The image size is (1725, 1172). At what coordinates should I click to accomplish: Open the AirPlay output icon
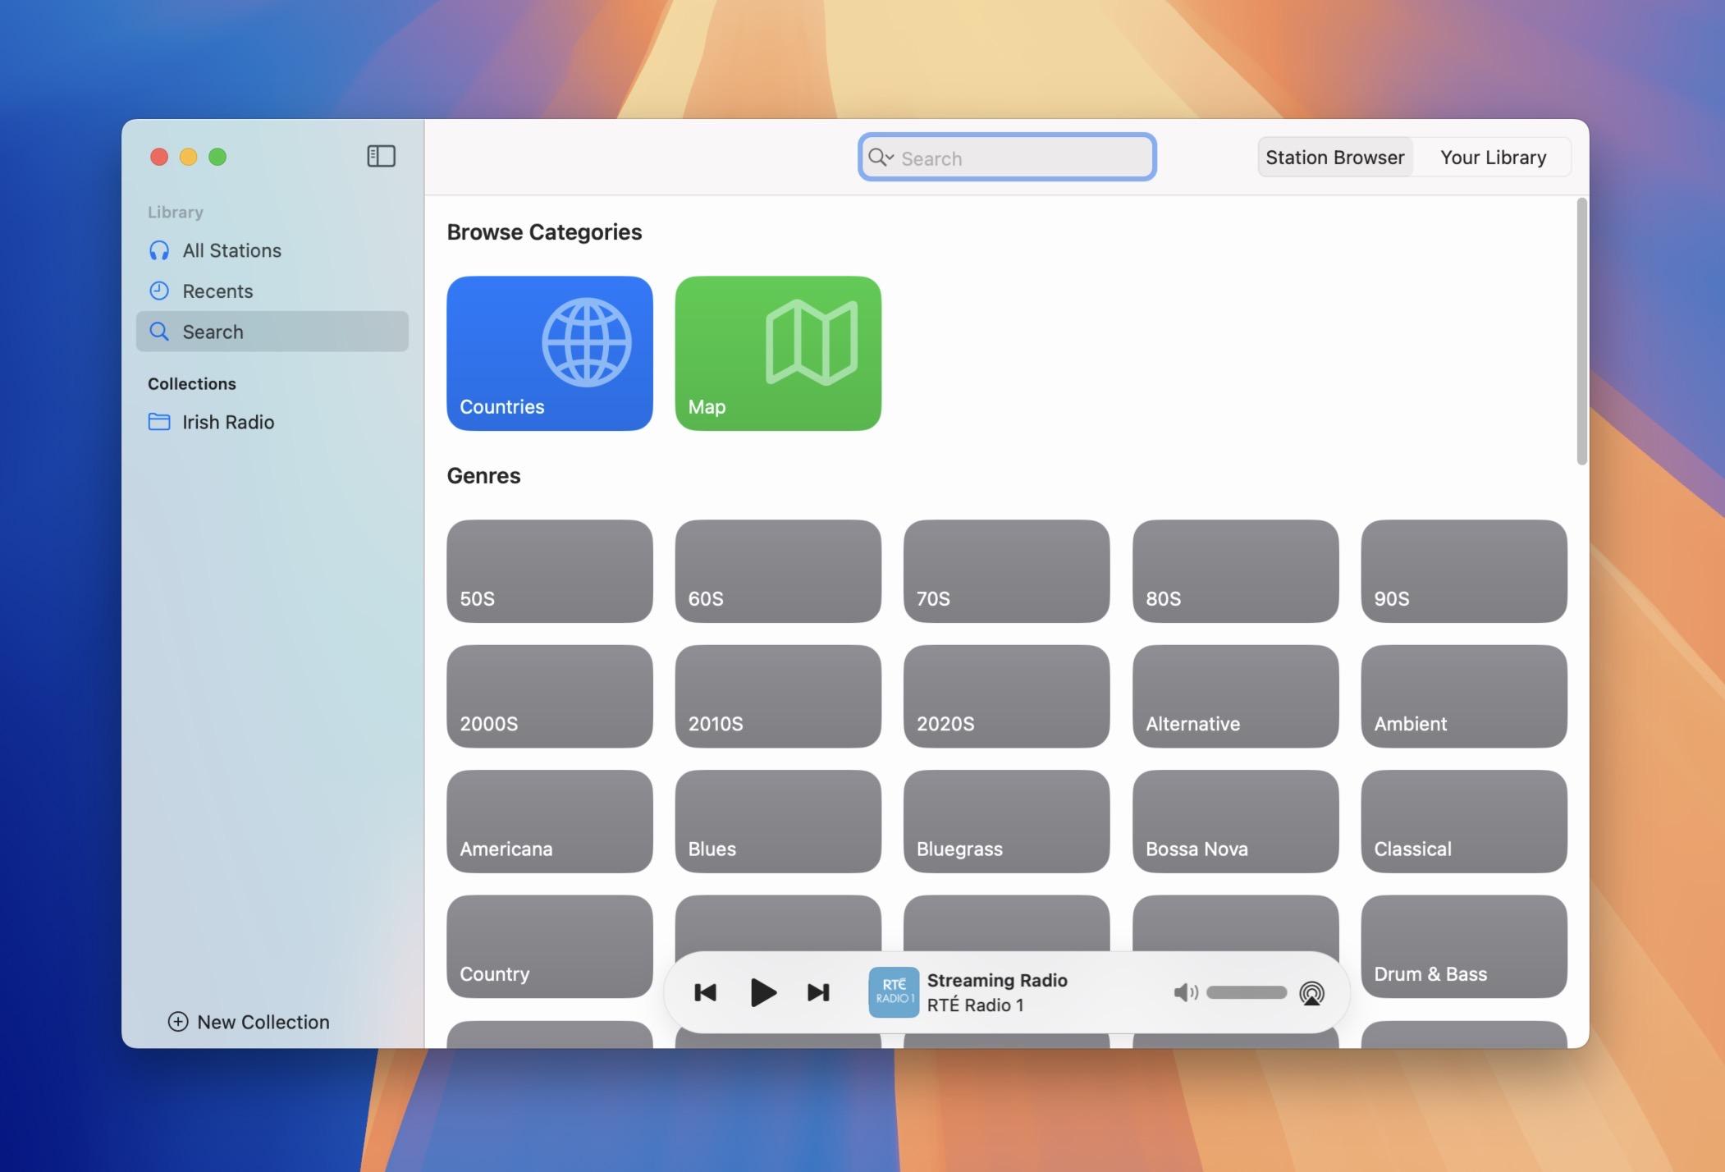[1311, 993]
